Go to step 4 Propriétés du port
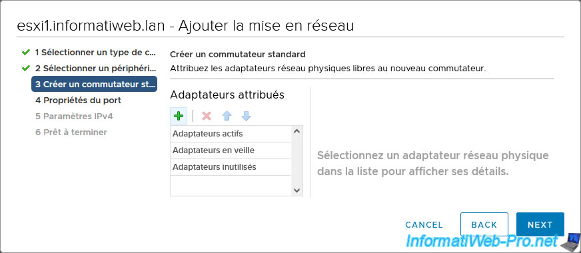Image resolution: width=581 pixels, height=253 pixels. coord(78,100)
